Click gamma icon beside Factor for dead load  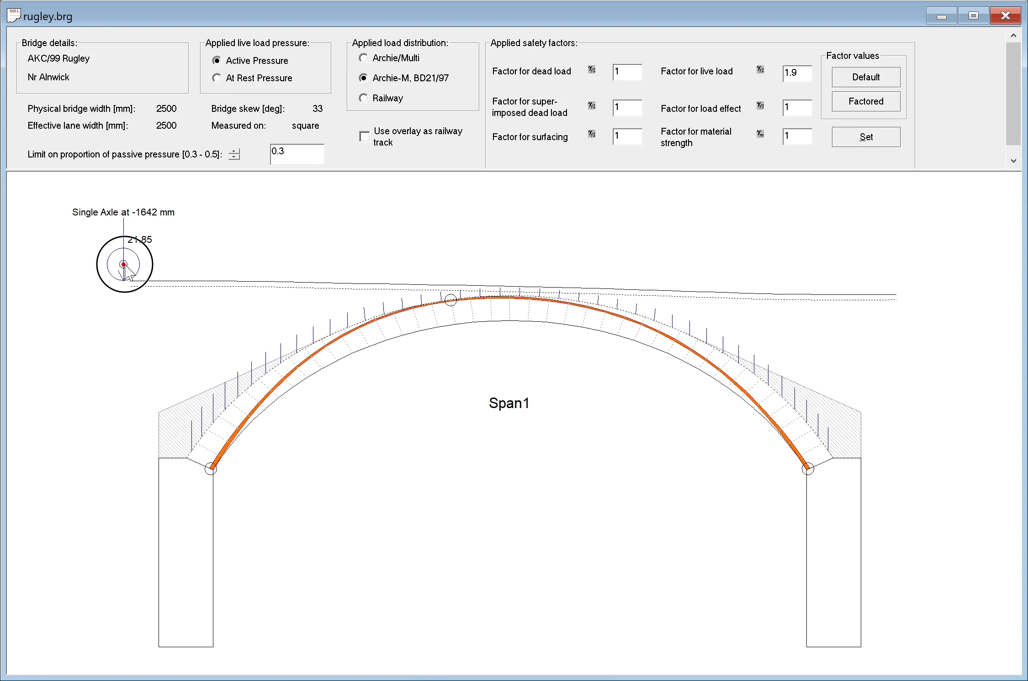(x=592, y=69)
